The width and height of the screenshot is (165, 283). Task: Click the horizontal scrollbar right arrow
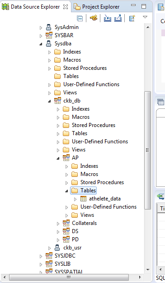tap(140, 277)
